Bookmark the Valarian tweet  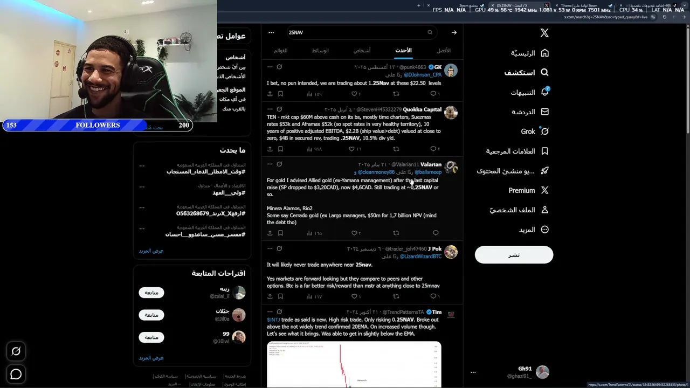coord(280,233)
